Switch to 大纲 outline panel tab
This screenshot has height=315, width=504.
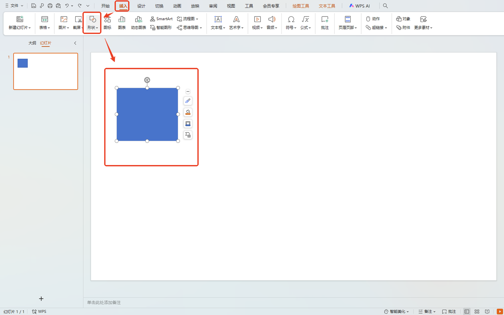(x=32, y=43)
